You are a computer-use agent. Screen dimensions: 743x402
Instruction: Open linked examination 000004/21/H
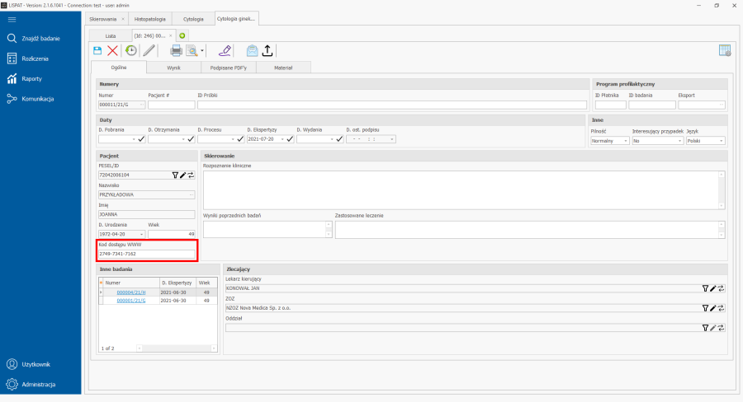tap(130, 292)
